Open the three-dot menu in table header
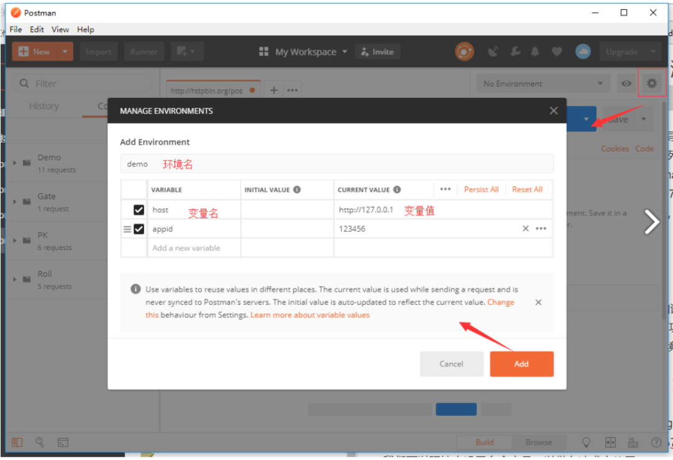Viewport: 673px width, 460px height. click(445, 189)
